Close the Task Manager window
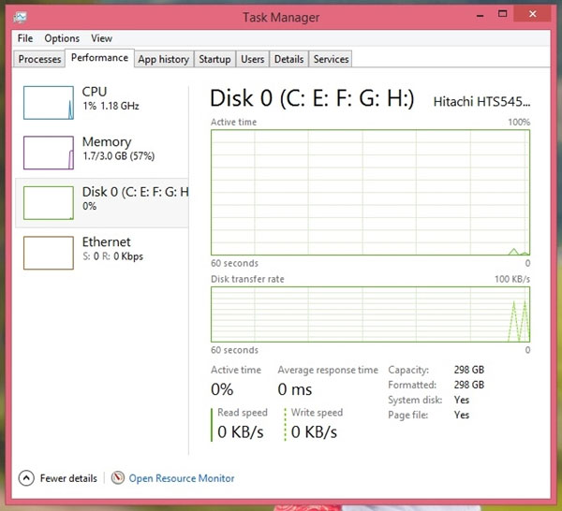The width and height of the screenshot is (562, 511). pos(532,14)
